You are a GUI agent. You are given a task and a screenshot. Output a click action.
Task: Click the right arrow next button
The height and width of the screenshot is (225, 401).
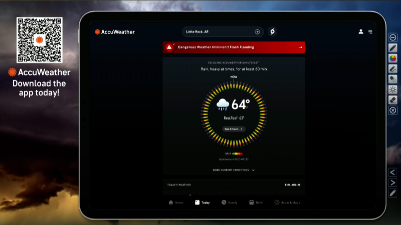tap(392, 182)
